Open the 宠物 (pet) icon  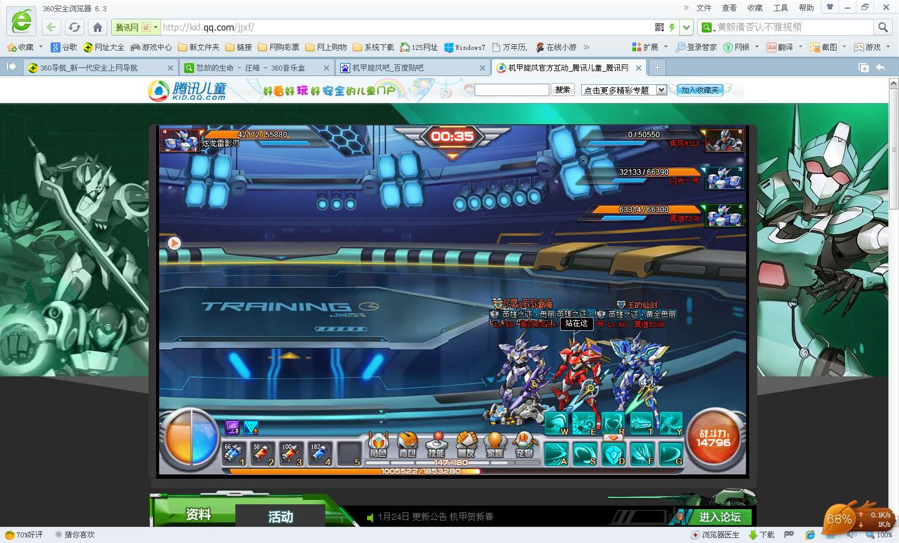524,445
